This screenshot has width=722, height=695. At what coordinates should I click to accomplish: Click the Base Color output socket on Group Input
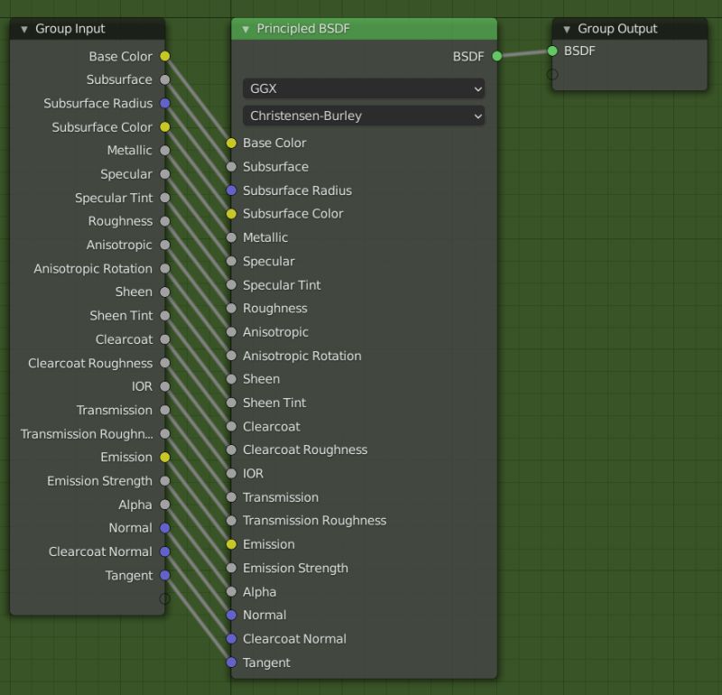pos(163,55)
